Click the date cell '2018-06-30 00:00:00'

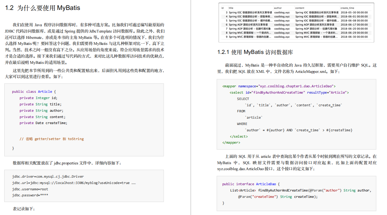tap(354, 37)
